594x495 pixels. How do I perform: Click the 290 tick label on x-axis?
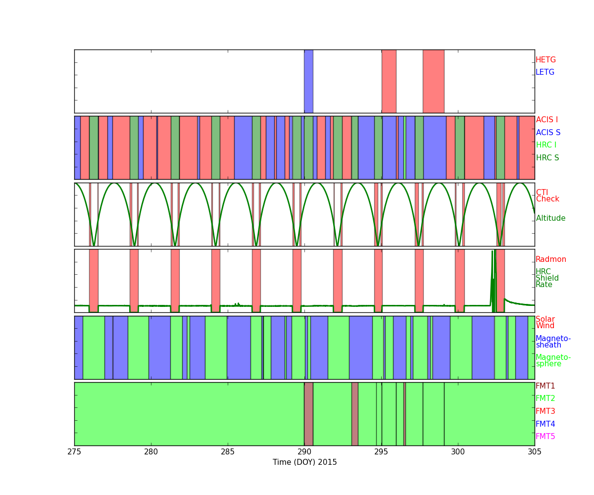pyautogui.click(x=304, y=451)
